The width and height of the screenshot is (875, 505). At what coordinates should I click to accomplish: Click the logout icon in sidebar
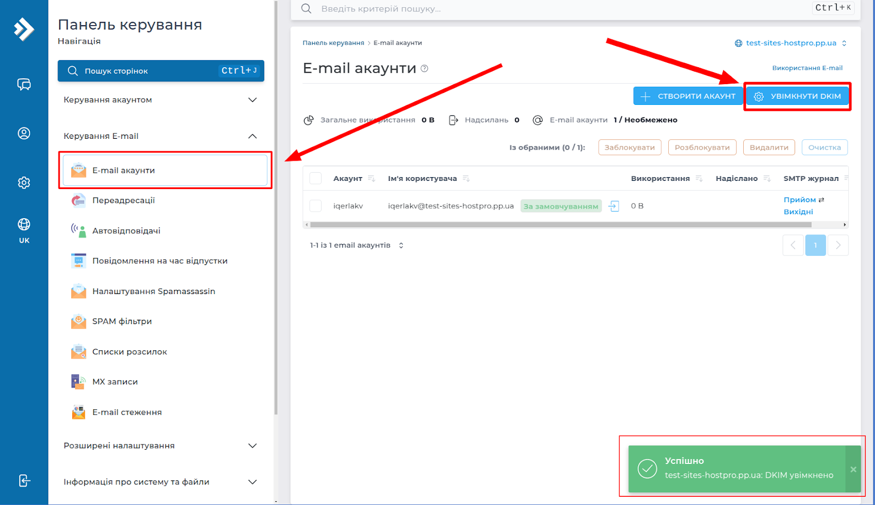click(24, 480)
